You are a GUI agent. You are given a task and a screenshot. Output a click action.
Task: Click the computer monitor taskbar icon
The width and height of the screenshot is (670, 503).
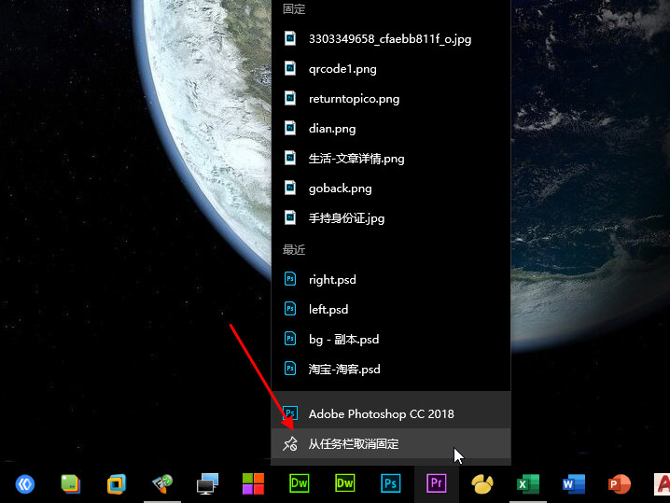click(x=208, y=483)
